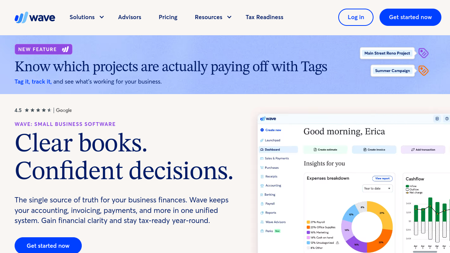The height and width of the screenshot is (253, 450).
Task: Click the Wave logo icon in the NEW FEATURE badge
Action: (65, 49)
